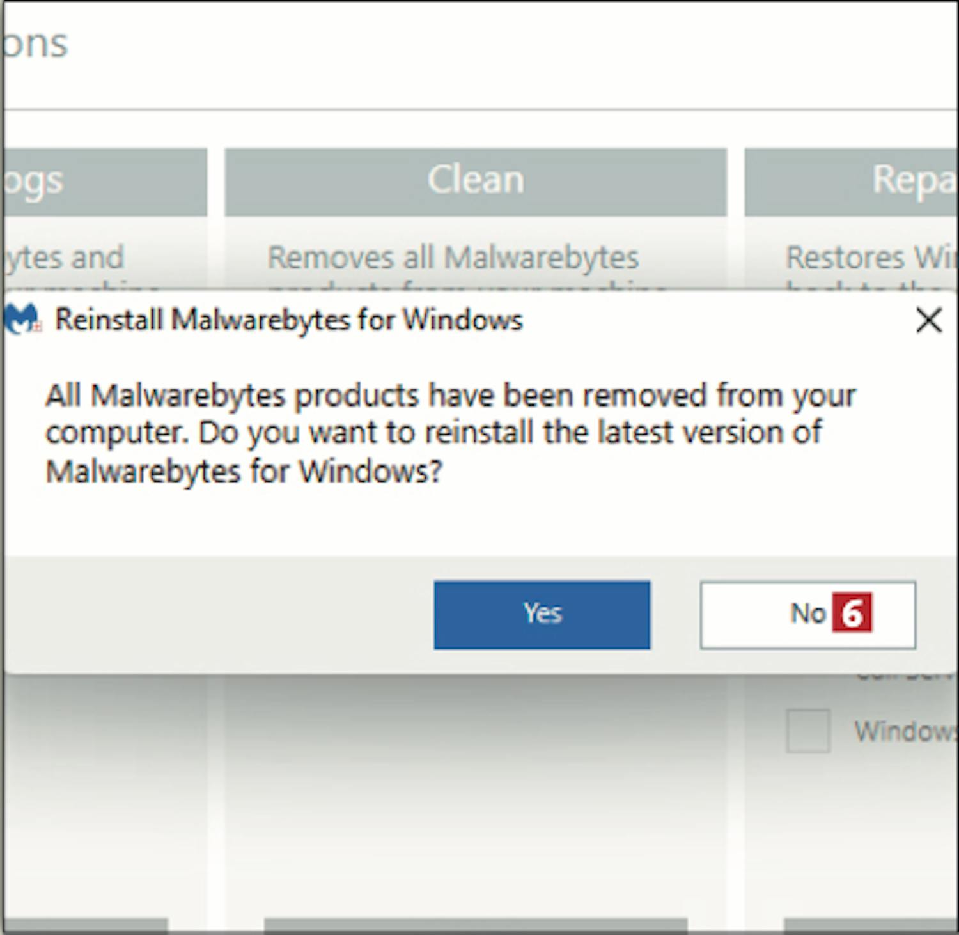
Task: Select the partially visible Repair header
Action: [851, 182]
